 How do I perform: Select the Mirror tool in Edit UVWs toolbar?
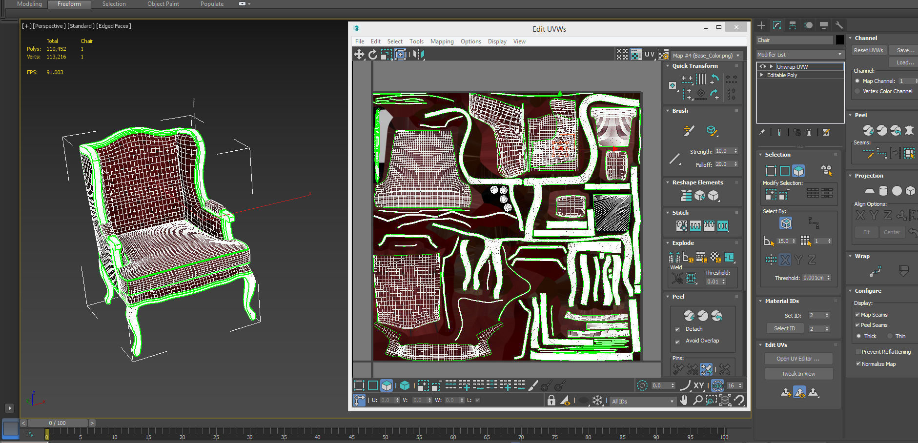[418, 55]
